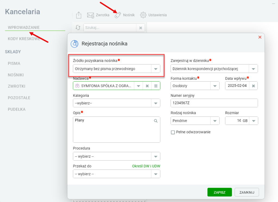
Task: Click the refresh icon beside search
Action: [78, 28]
